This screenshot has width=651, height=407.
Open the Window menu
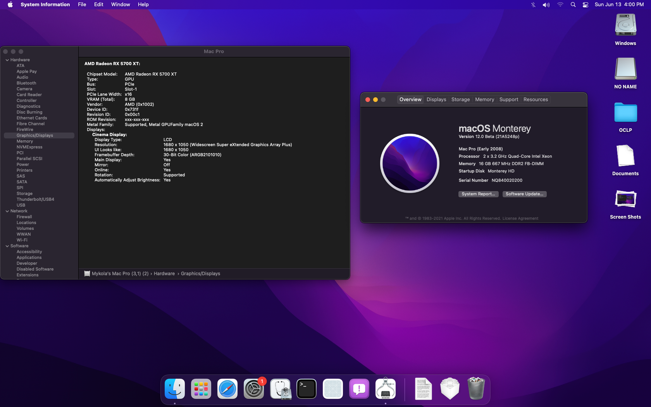coord(121,5)
